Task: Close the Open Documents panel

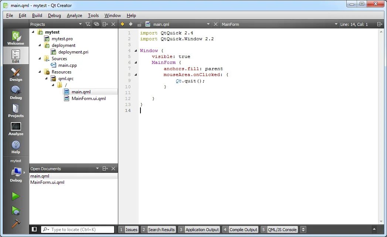Action: click(x=113, y=168)
